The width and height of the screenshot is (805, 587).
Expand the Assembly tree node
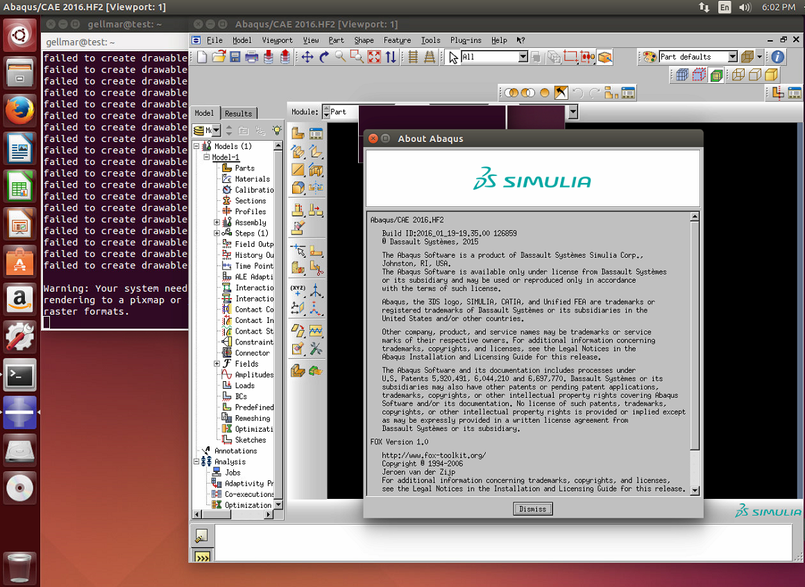[217, 222]
